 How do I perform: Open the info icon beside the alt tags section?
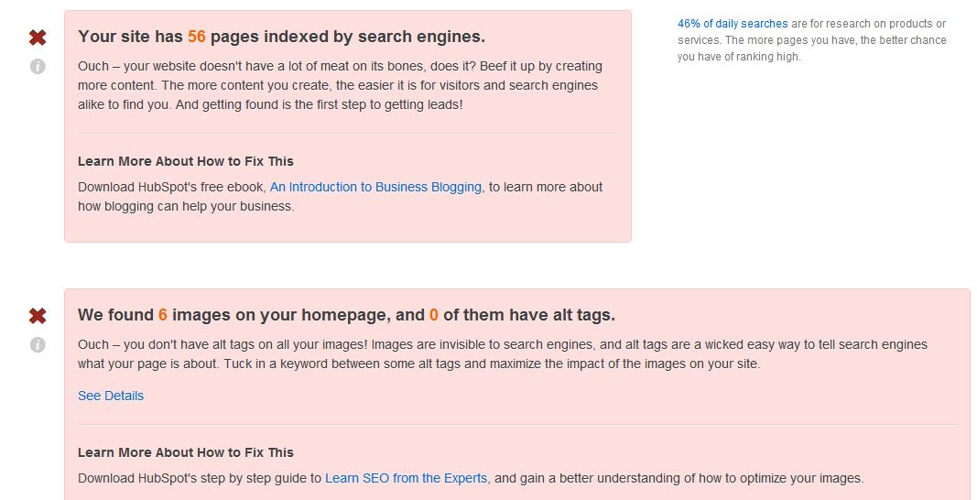[x=38, y=344]
